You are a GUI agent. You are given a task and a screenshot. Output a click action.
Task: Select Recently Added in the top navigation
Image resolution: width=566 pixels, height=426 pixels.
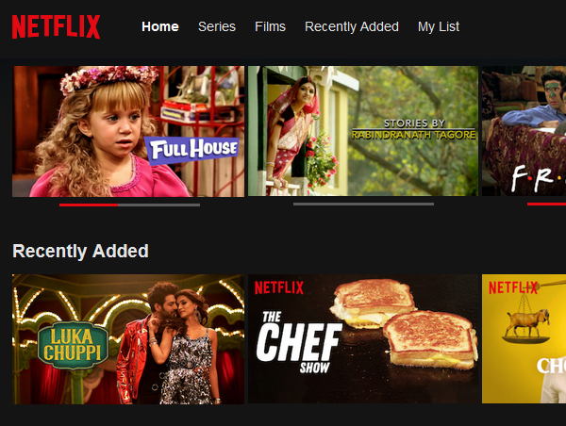point(352,26)
